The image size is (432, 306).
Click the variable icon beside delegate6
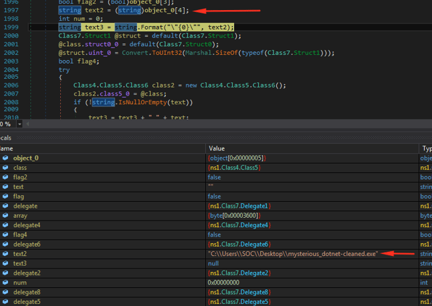[5, 245]
